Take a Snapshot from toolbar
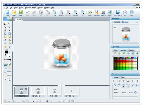Image resolution: width=143 pixels, height=106 pixels. (x=103, y=13)
